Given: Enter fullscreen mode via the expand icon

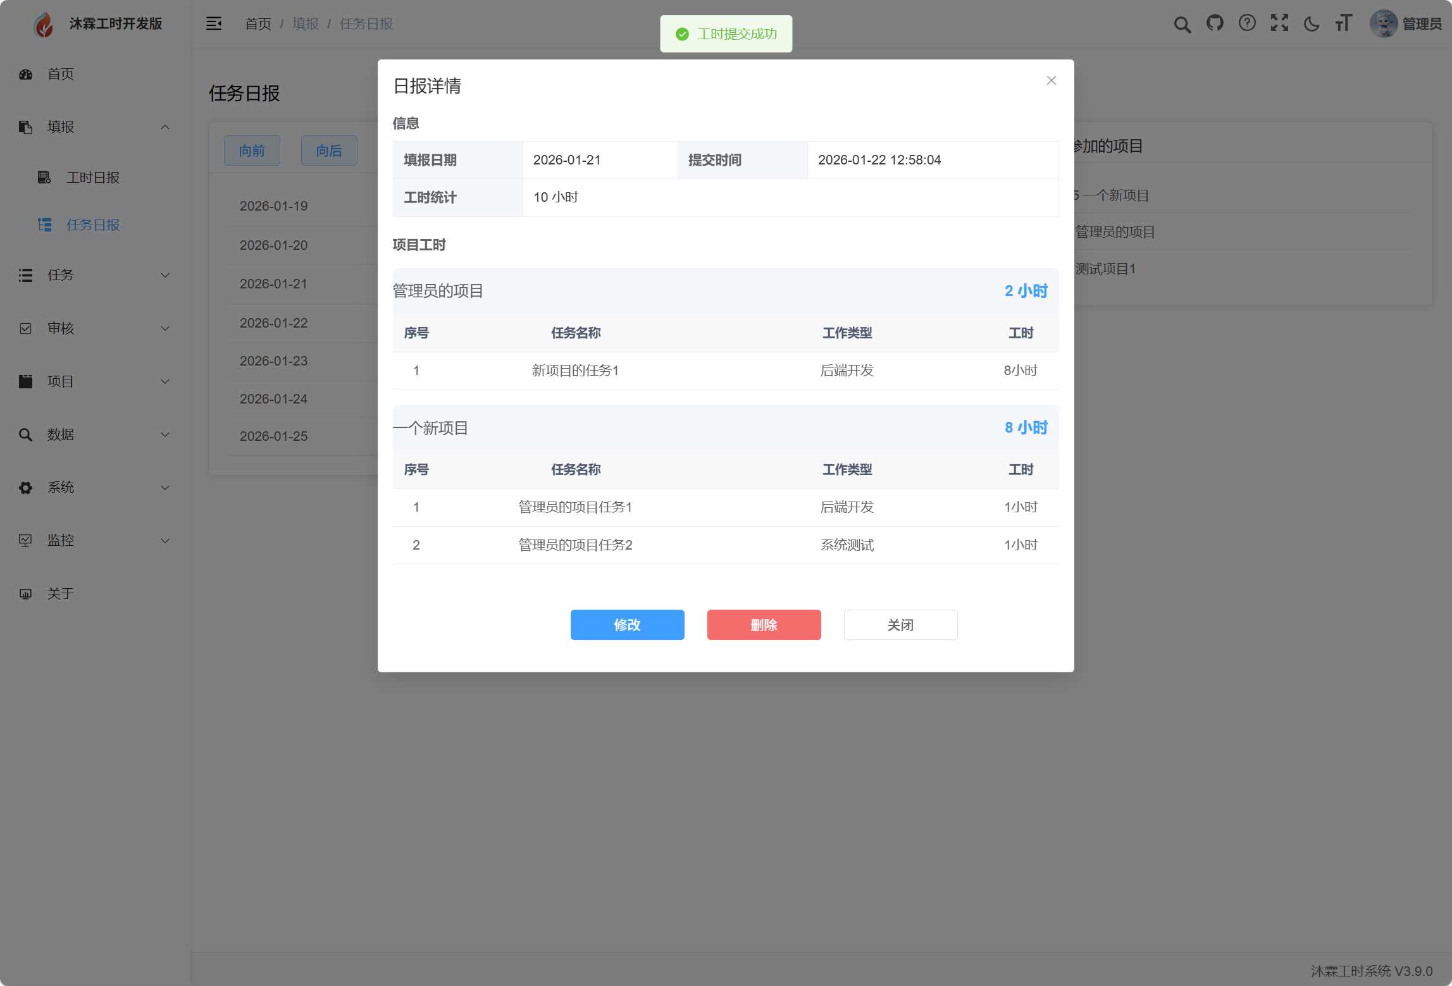Looking at the screenshot, I should 1279,23.
